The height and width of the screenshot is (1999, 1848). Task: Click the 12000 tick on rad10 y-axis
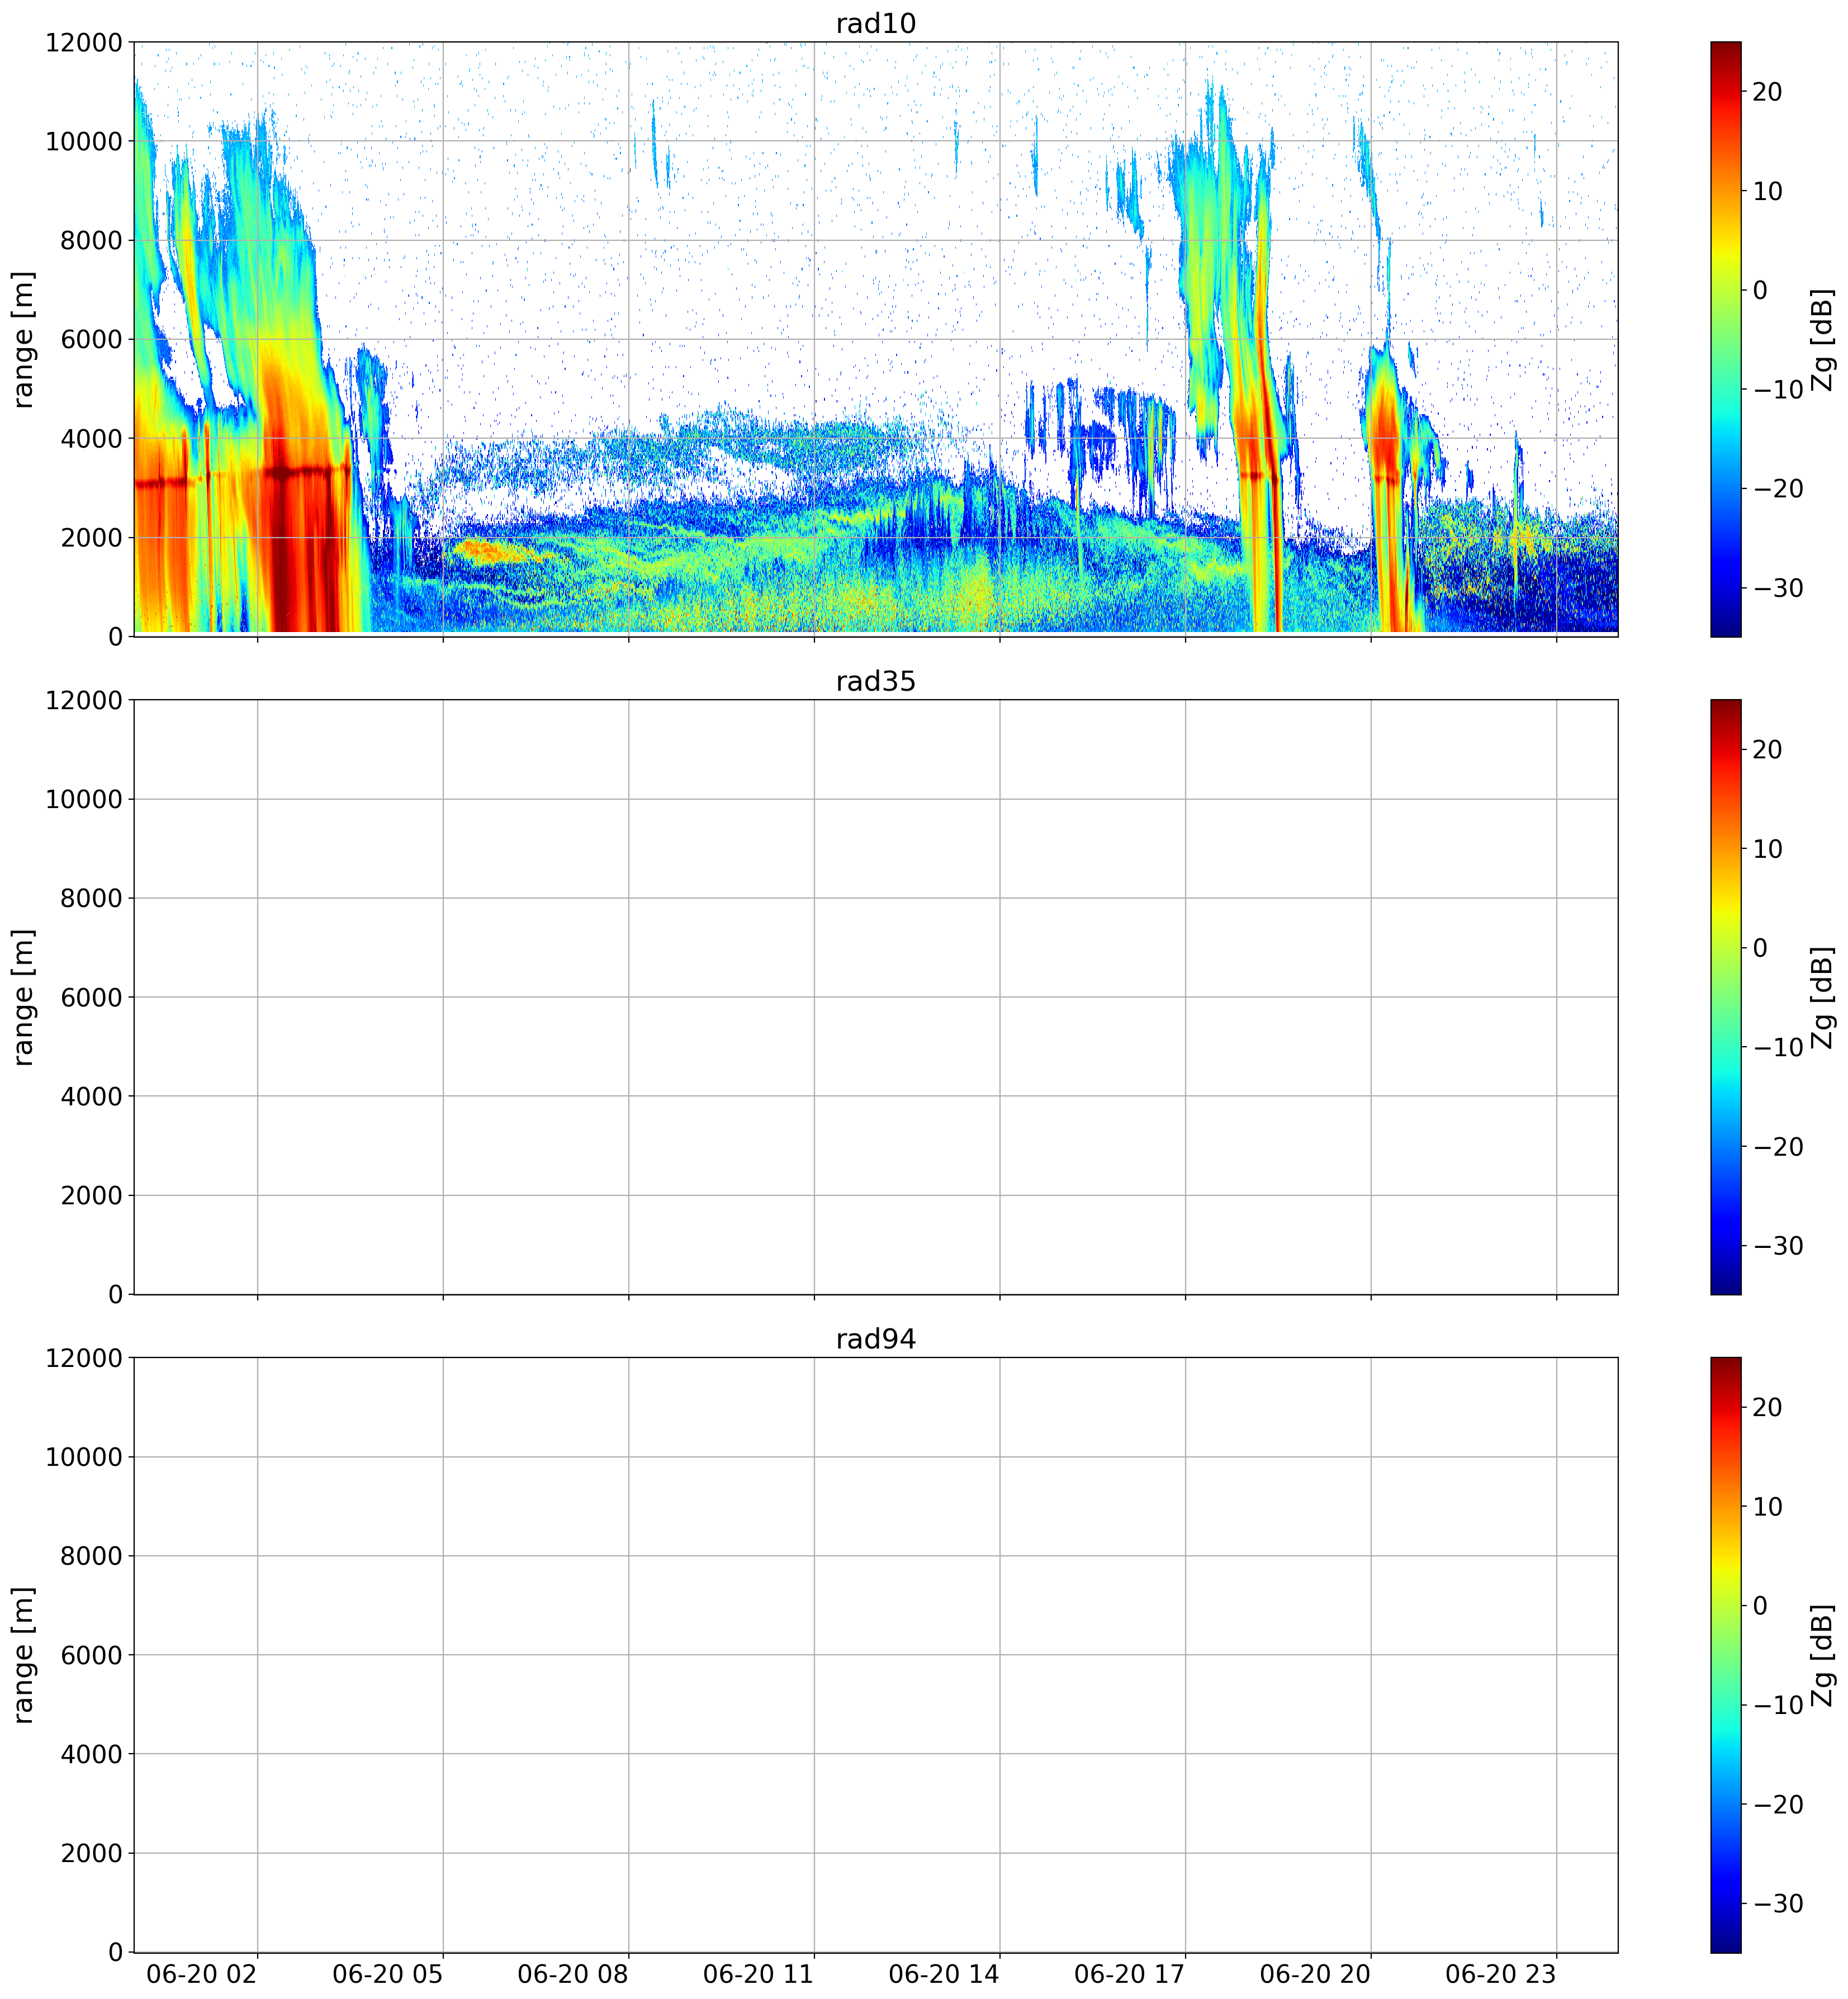pos(84,43)
